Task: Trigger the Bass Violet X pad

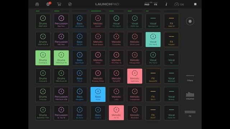Action: click(98, 113)
